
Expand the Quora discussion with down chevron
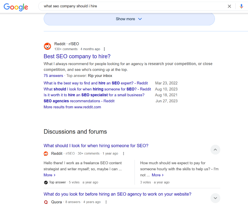[x=215, y=198]
